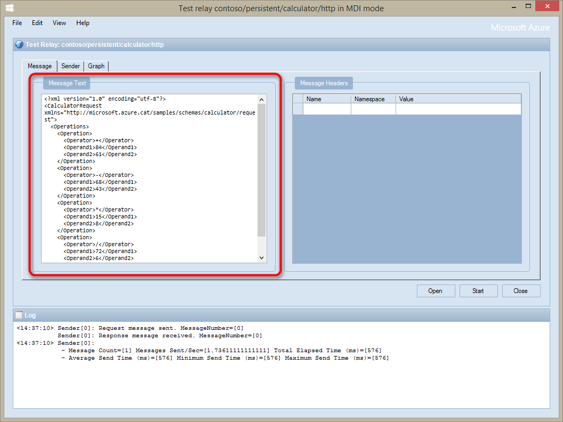
Task: Click the <Operand2>8</Operand2> line
Action: [99, 224]
